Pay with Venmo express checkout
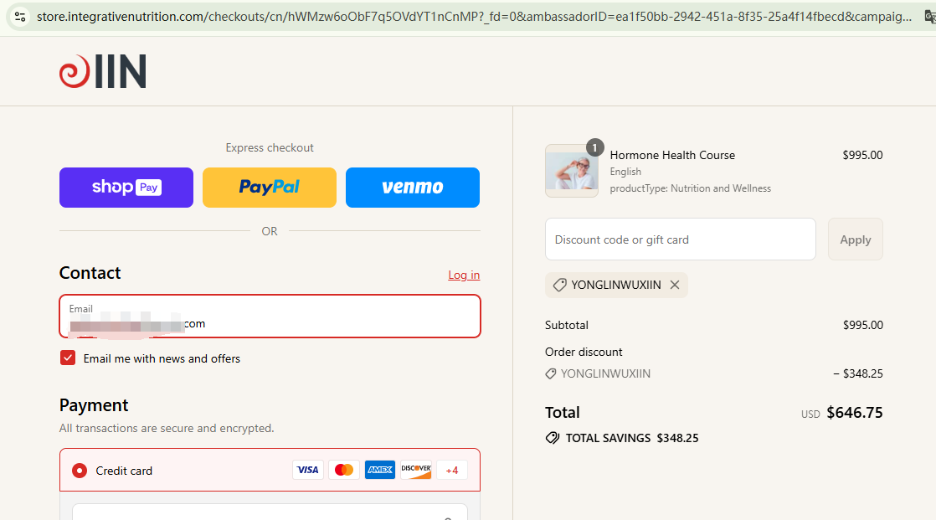936x520 pixels. [x=413, y=188]
